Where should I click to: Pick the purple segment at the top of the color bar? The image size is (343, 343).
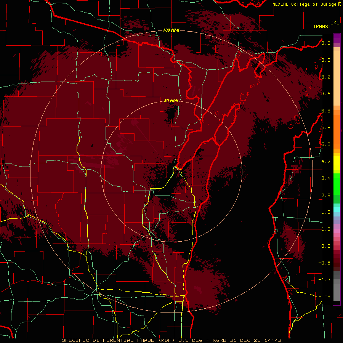(x=337, y=38)
